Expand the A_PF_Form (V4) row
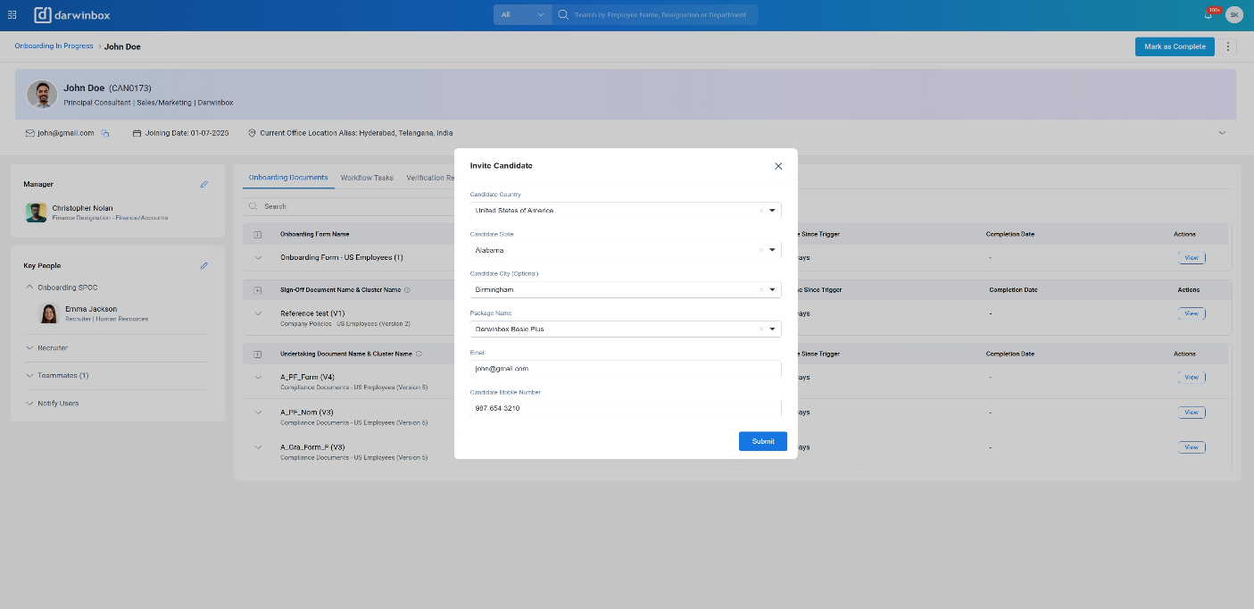The width and height of the screenshot is (1254, 609). click(x=258, y=377)
